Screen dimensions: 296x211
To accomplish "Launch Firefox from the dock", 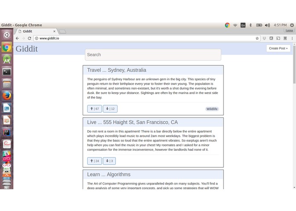I will [x=7, y=96].
